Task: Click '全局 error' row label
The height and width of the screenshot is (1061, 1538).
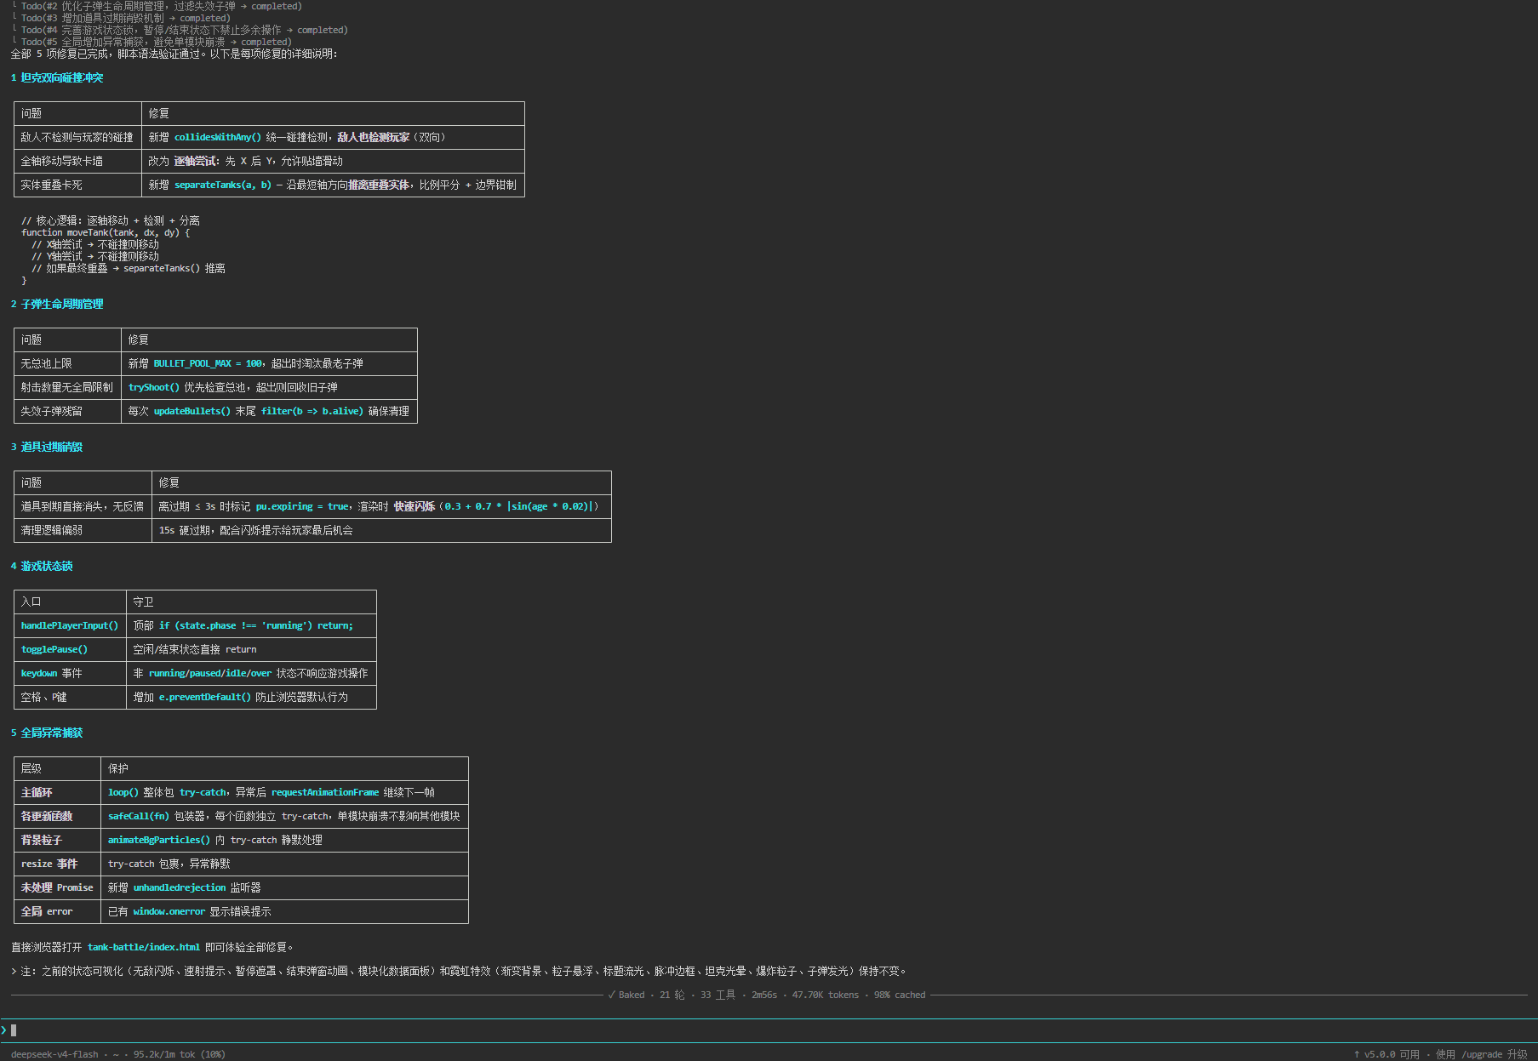Action: click(47, 911)
